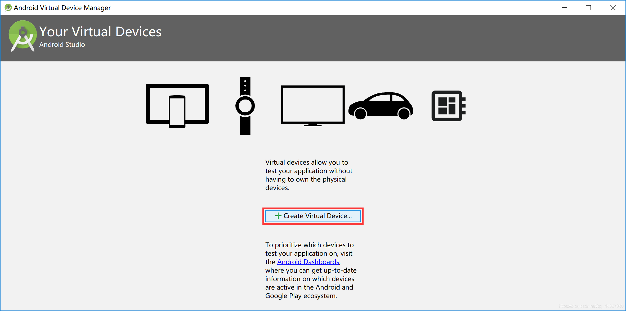Viewport: 626px width, 311px height.
Task: Click the Google Play ecosystem text line
Action: tap(301, 296)
